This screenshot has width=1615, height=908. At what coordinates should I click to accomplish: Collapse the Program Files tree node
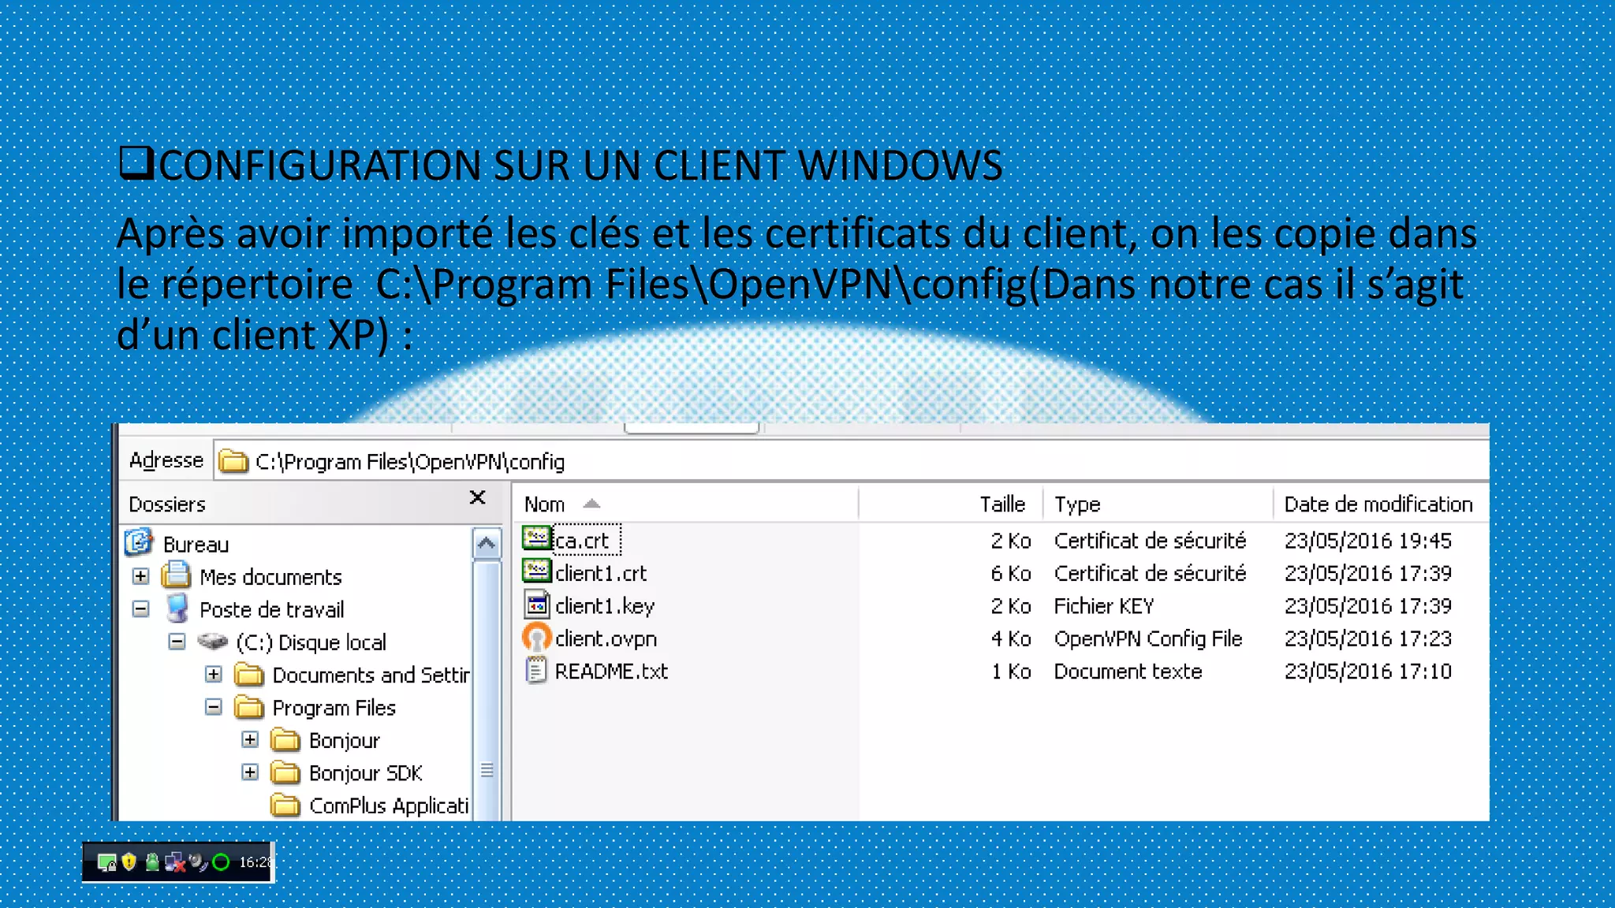pyautogui.click(x=213, y=707)
